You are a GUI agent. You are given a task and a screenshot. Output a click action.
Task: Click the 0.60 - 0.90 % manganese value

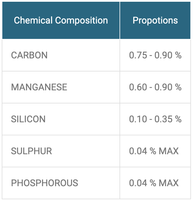(155, 87)
